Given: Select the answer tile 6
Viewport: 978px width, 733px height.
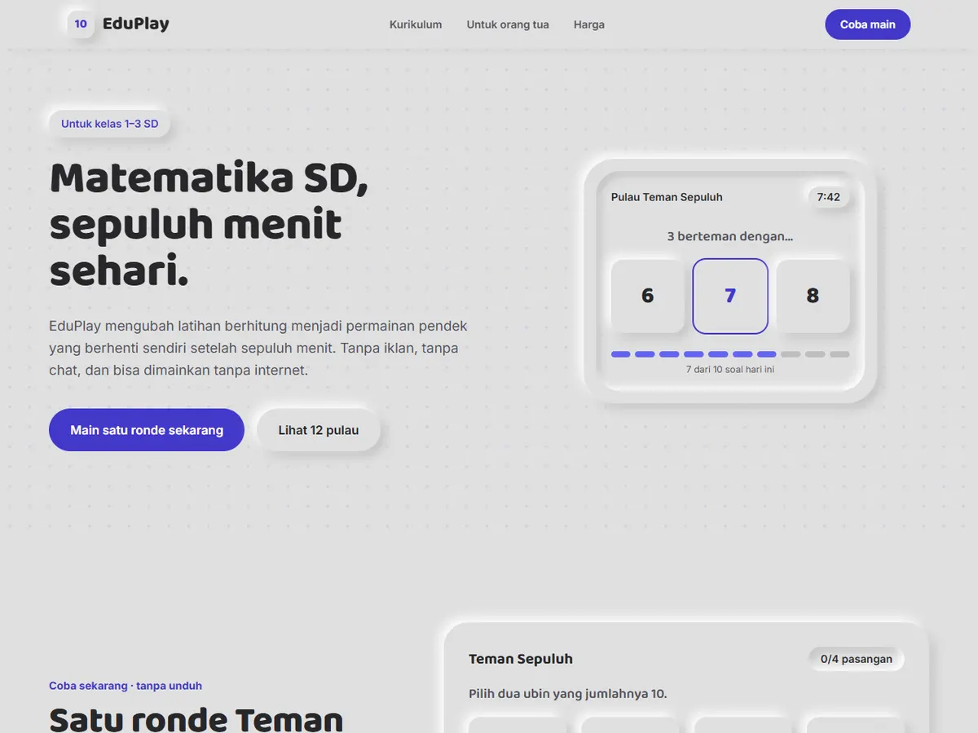Looking at the screenshot, I should (x=648, y=296).
